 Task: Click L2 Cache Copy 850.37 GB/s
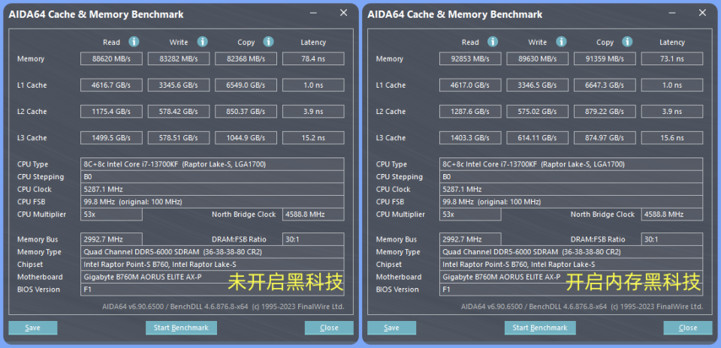246,112
